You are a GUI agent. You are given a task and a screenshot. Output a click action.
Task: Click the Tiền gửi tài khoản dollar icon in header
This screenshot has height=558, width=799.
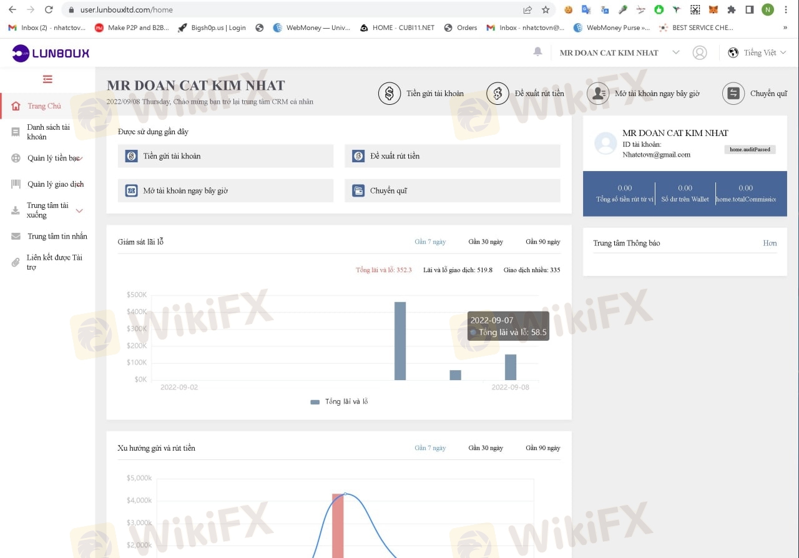tap(390, 94)
